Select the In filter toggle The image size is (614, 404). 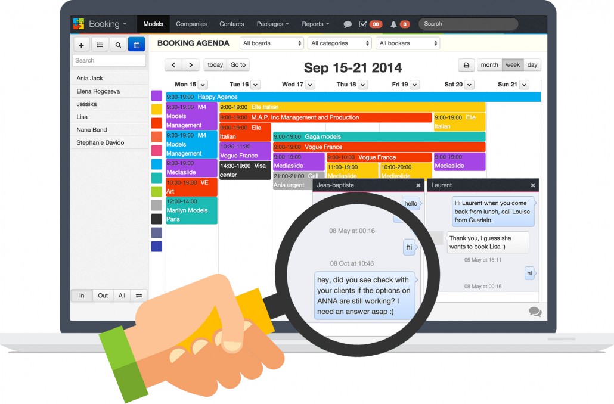(x=82, y=296)
